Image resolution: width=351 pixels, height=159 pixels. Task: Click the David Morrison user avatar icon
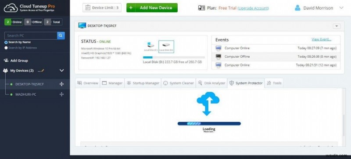coord(297,8)
